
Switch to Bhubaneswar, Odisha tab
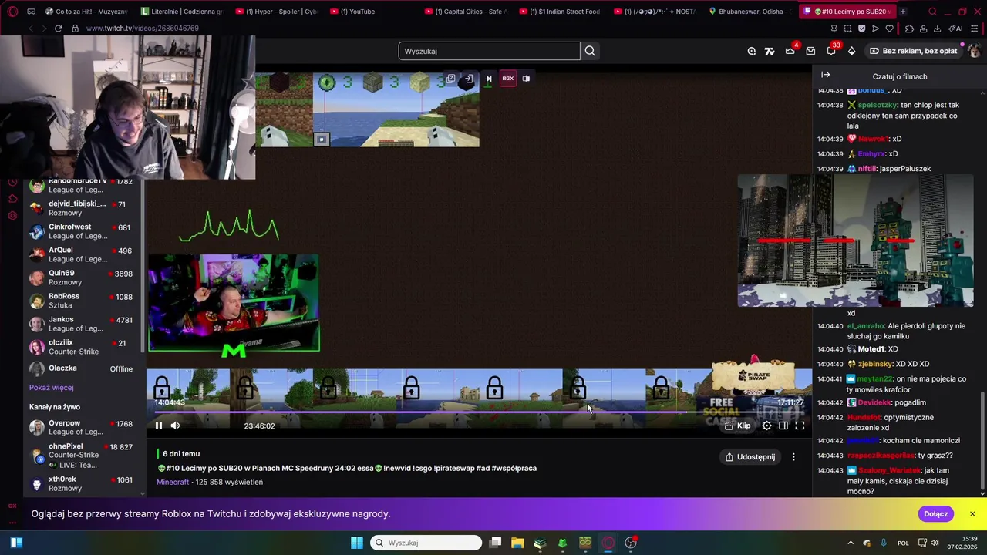click(x=749, y=12)
